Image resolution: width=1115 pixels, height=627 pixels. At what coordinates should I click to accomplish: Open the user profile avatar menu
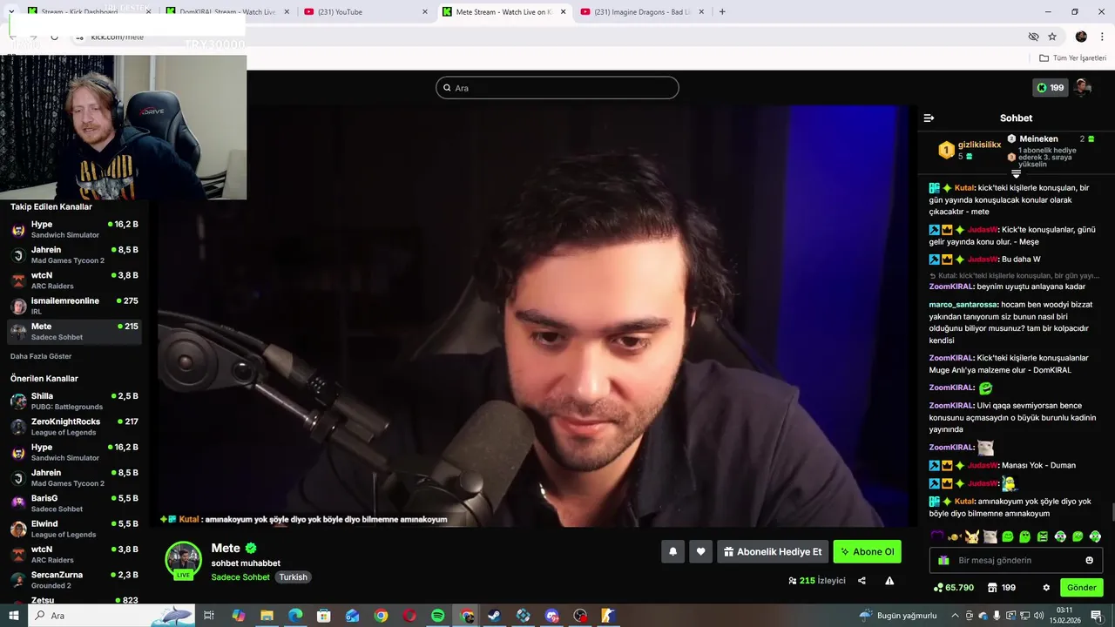tap(1083, 87)
